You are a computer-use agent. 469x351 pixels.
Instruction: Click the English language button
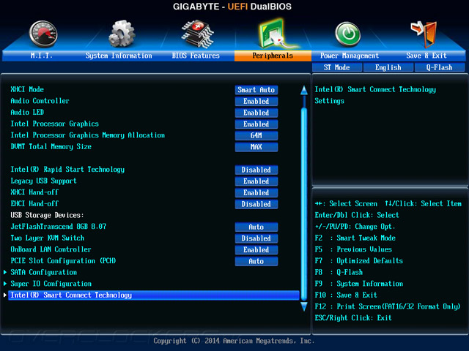388,67
